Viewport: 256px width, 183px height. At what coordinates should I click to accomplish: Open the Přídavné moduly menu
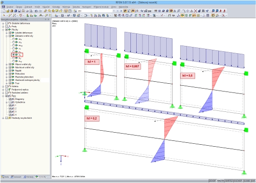101,7
